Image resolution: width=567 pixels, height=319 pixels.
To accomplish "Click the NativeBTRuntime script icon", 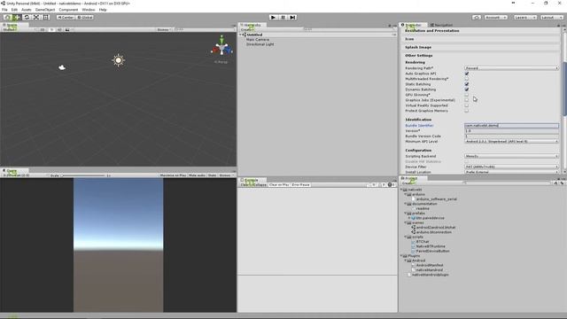I will (414, 246).
